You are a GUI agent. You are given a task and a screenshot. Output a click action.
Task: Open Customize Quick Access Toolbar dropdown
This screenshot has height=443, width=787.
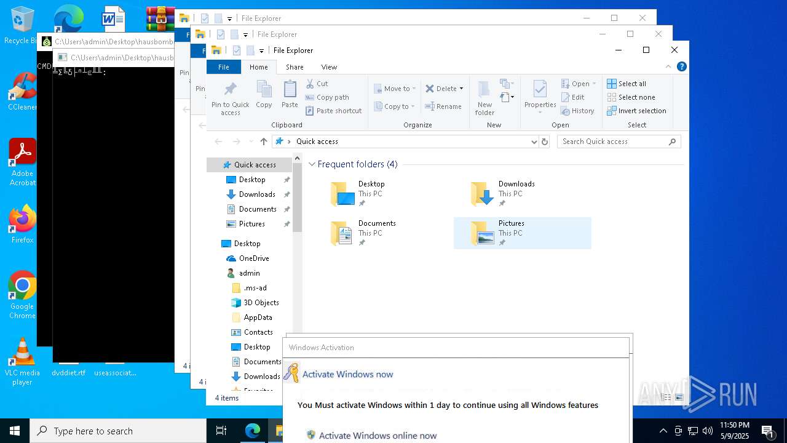[261, 50]
